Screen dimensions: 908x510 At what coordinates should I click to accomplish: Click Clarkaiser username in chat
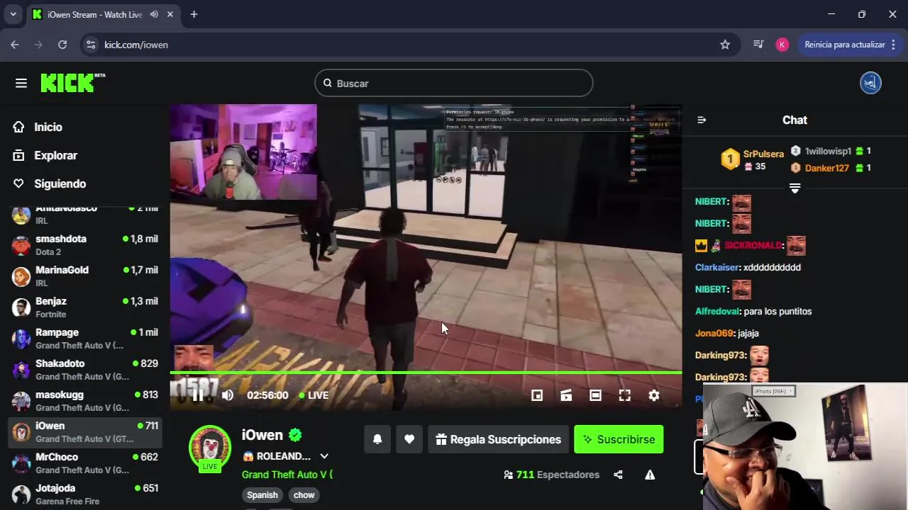tap(716, 267)
